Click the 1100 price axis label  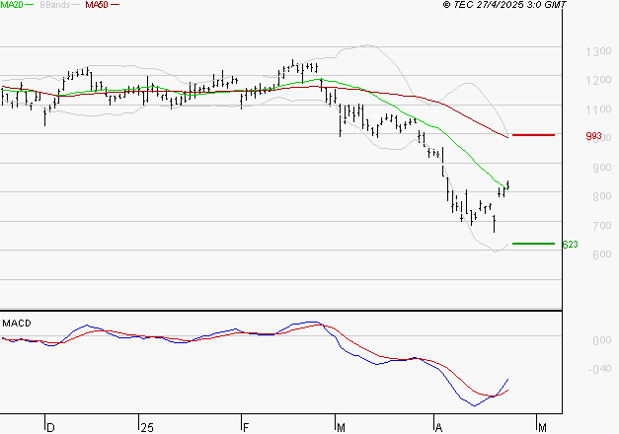click(x=573, y=109)
